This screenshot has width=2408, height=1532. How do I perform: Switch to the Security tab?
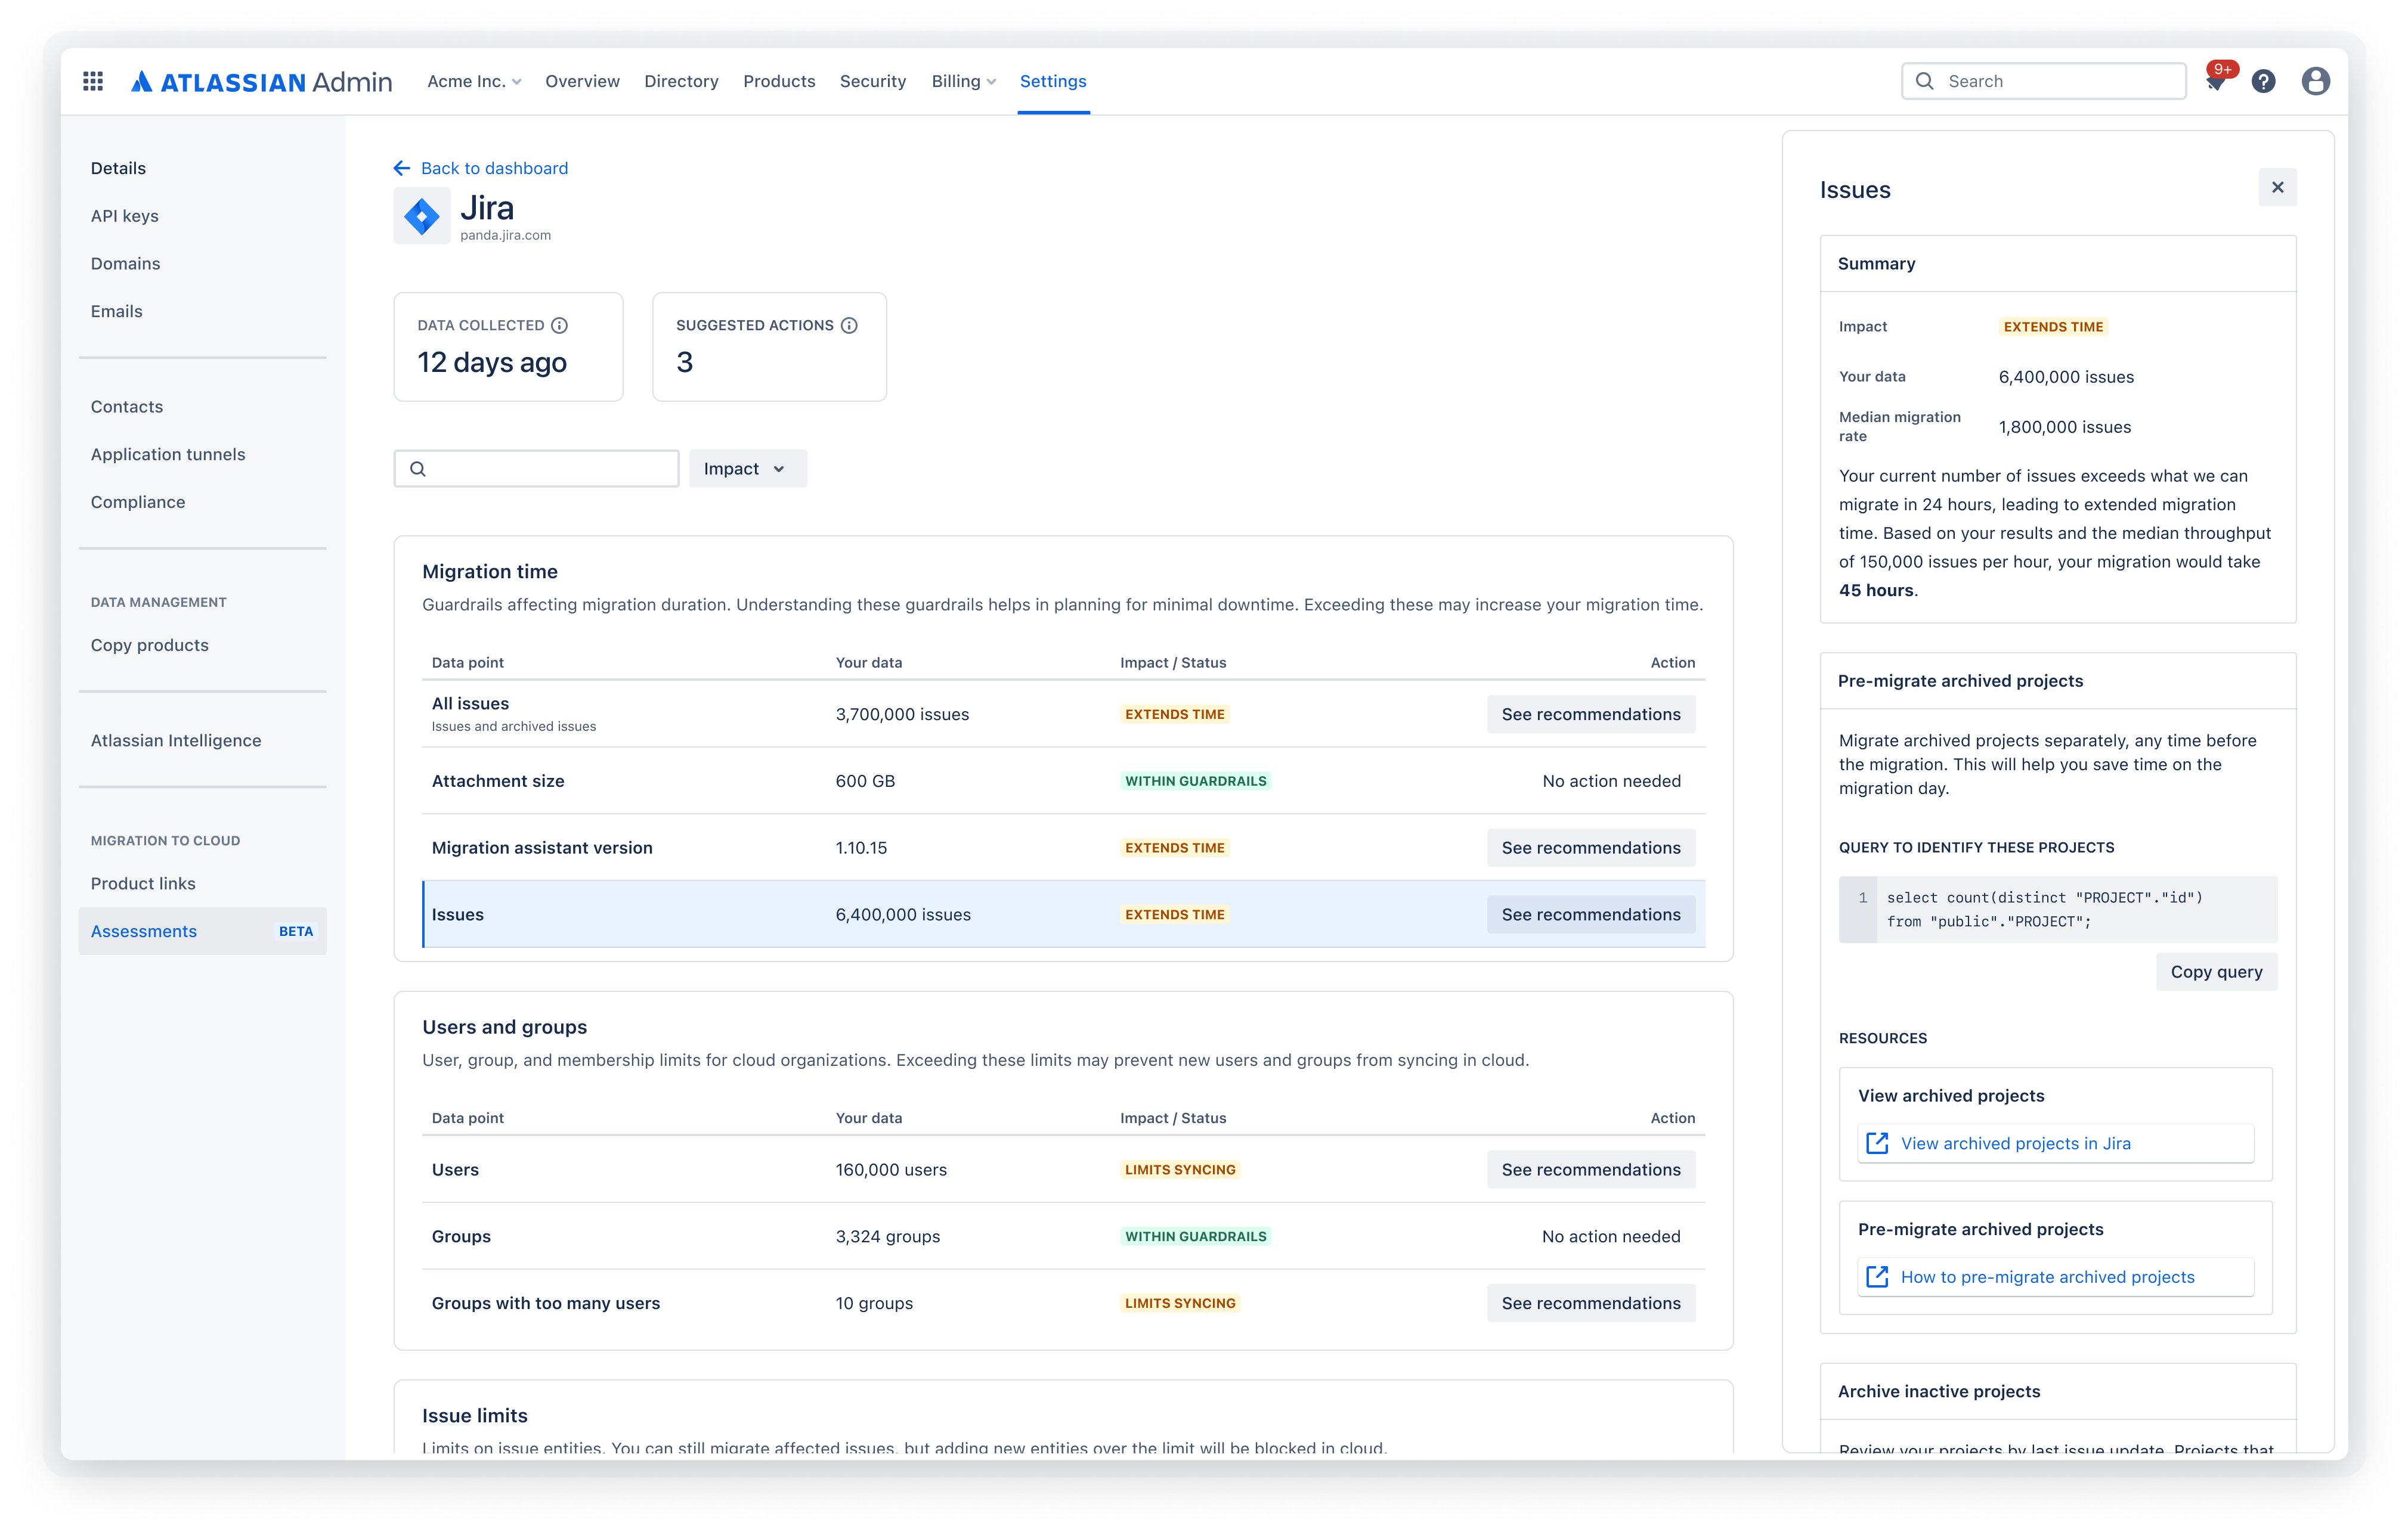pos(872,81)
